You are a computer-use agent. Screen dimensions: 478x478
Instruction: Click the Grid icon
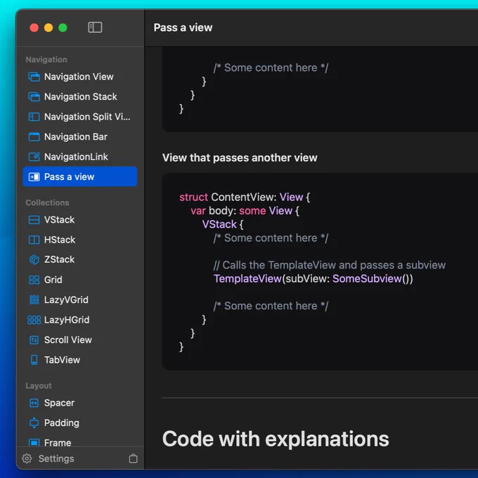pos(34,280)
